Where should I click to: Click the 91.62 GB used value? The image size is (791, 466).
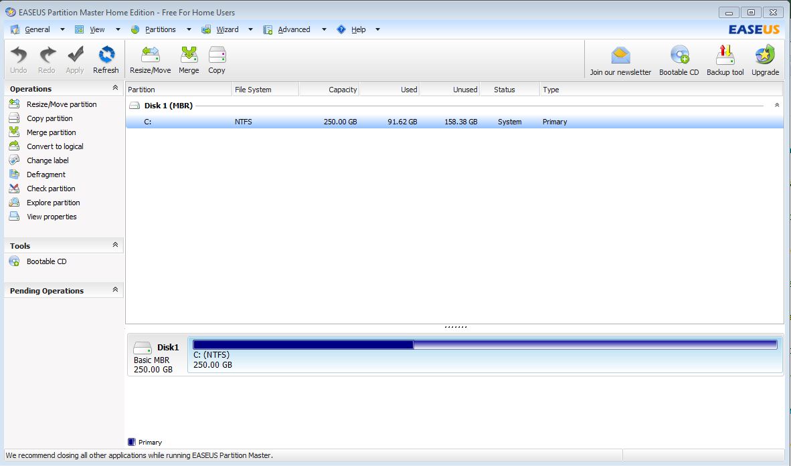click(x=402, y=122)
